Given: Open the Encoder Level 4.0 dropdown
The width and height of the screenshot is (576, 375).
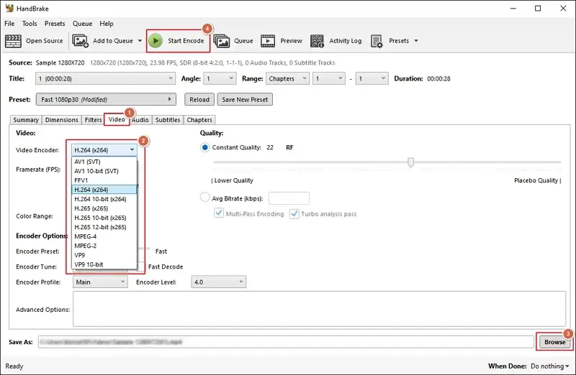Looking at the screenshot, I should 219,282.
